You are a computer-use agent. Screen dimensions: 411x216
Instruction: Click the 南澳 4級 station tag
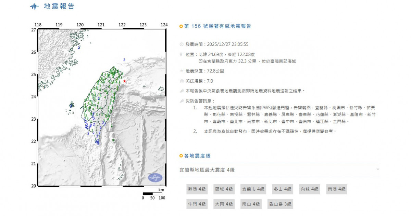(x=336, y=189)
